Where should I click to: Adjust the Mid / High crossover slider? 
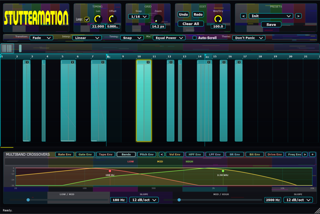click(213, 200)
